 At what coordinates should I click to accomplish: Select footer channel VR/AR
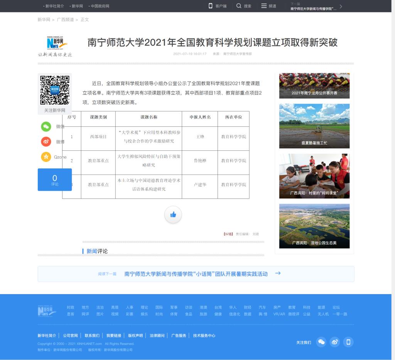(x=279, y=314)
